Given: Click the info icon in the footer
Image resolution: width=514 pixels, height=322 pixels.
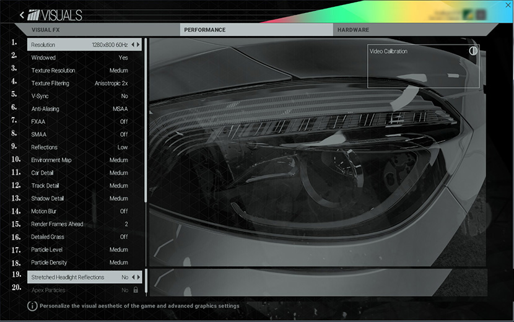Looking at the screenshot, I should 32,306.
